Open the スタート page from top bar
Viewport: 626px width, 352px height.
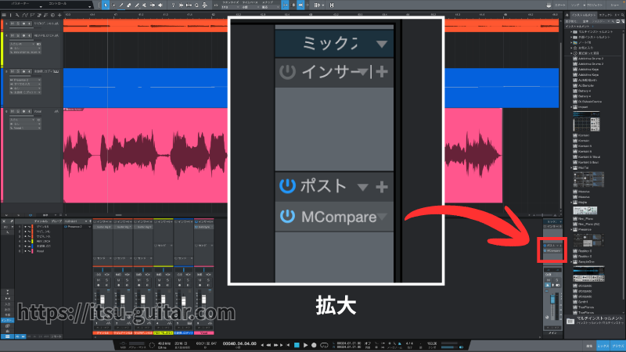tap(560, 5)
